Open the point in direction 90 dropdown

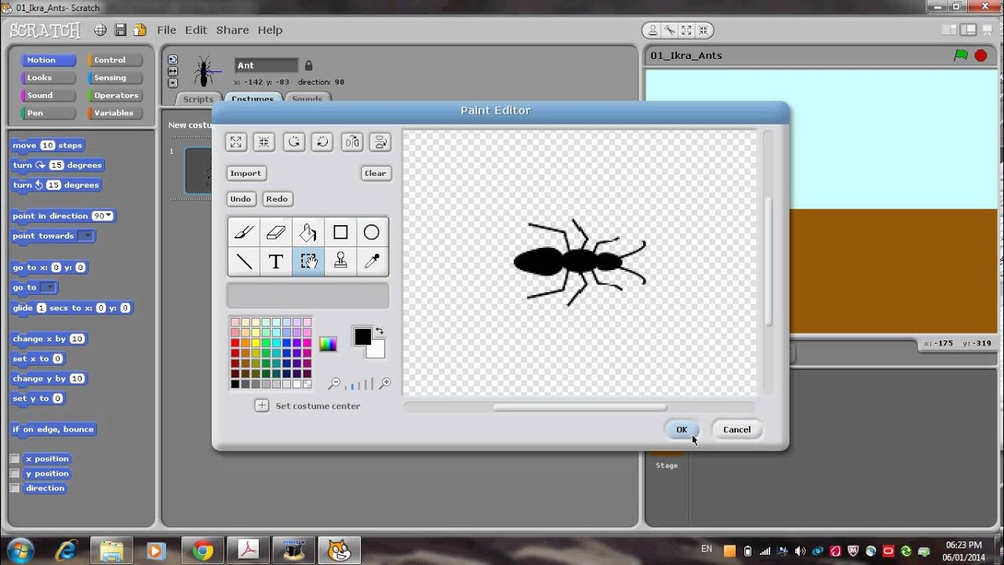[108, 216]
